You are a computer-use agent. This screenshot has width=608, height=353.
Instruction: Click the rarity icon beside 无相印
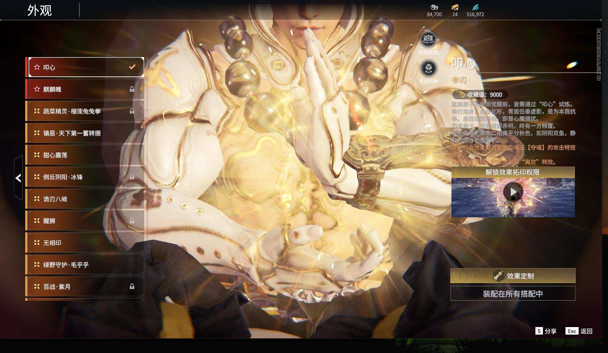pyautogui.click(x=37, y=243)
